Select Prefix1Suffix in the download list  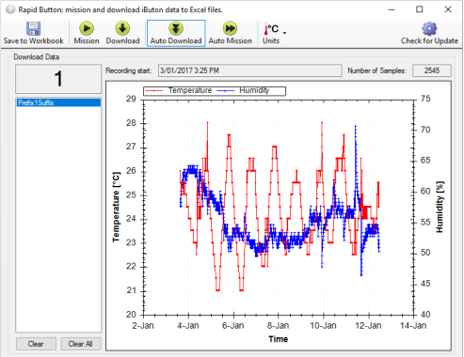point(58,102)
